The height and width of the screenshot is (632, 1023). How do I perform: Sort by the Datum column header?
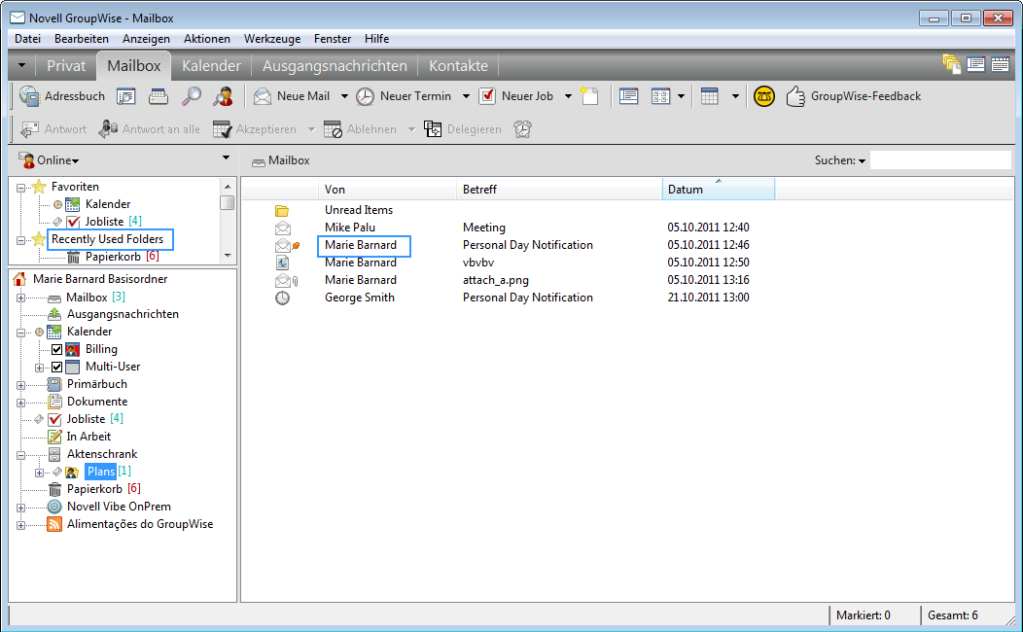click(719, 190)
